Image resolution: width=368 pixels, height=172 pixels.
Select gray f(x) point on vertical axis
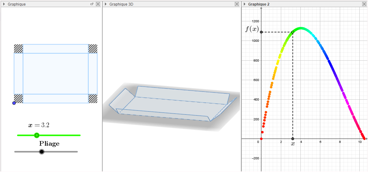click(261, 32)
